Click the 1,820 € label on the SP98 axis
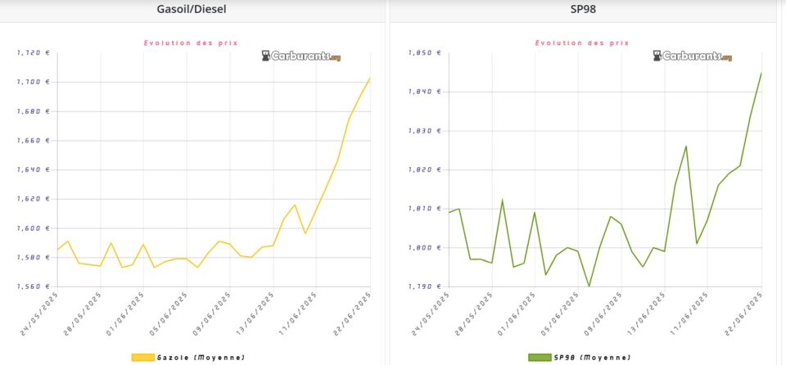 pos(425,169)
